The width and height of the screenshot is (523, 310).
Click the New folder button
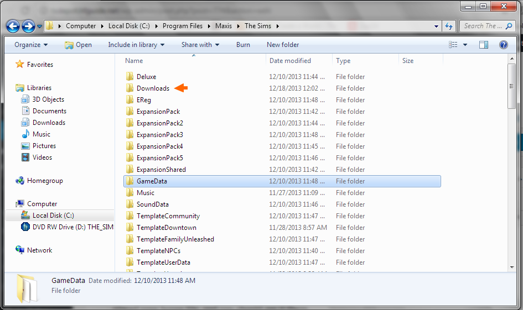pos(283,45)
